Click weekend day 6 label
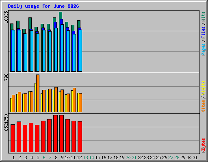Viewport: 208px width, 162px height. [x=44, y=158]
